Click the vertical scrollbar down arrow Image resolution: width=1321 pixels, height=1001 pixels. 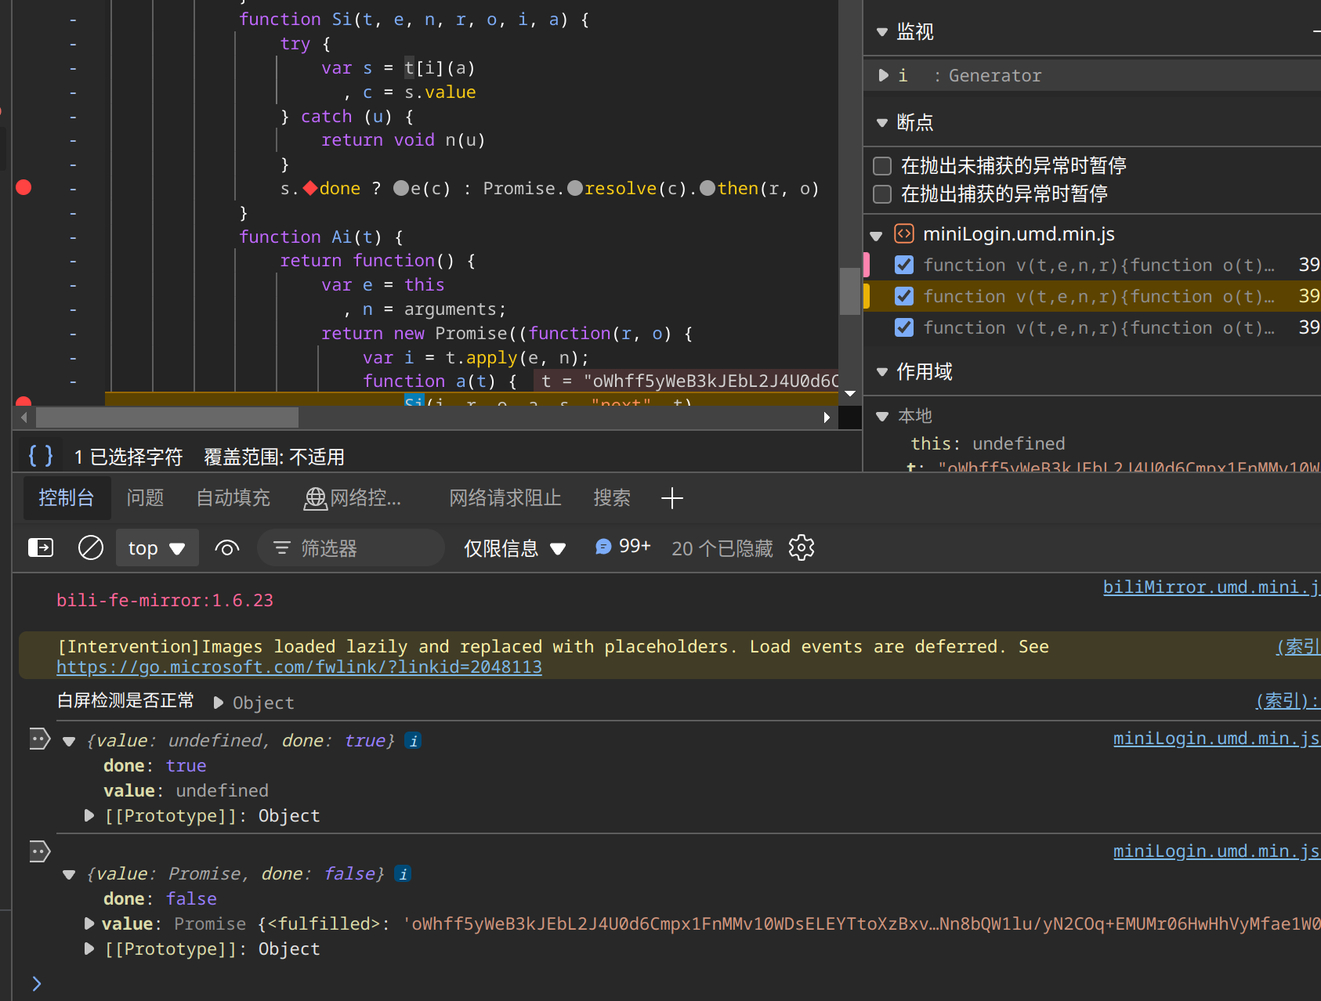850,394
